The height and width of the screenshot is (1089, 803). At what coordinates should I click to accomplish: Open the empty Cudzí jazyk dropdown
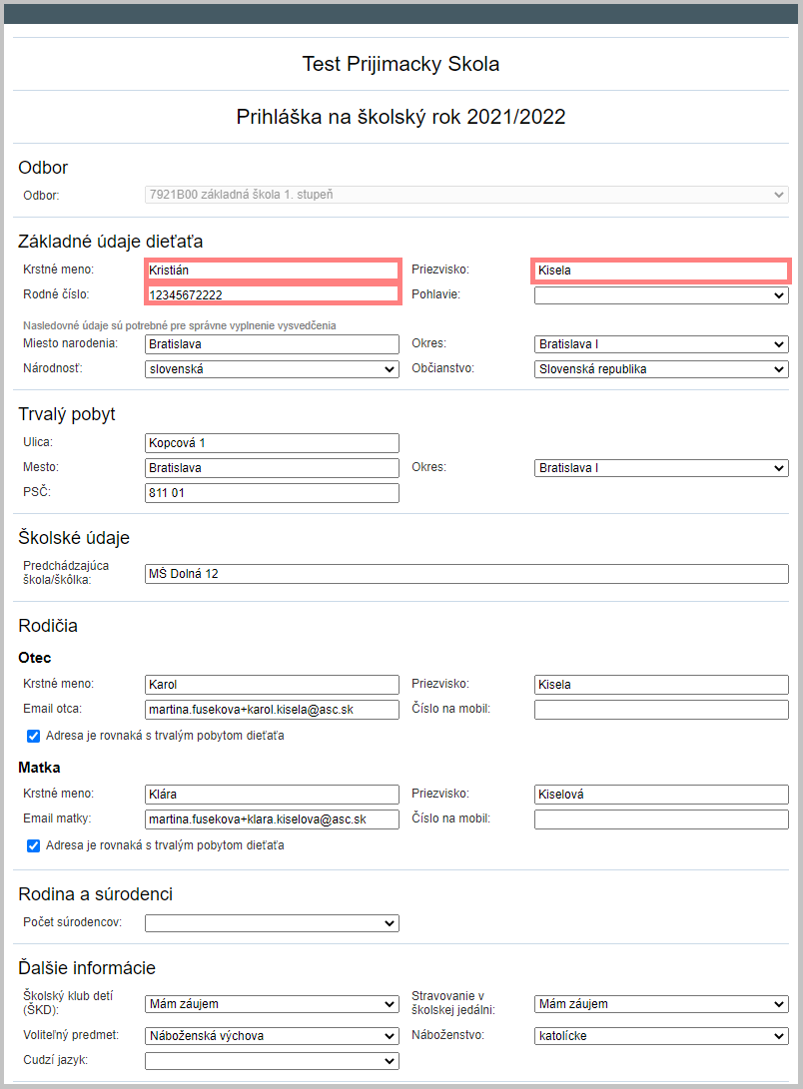[x=273, y=1061]
